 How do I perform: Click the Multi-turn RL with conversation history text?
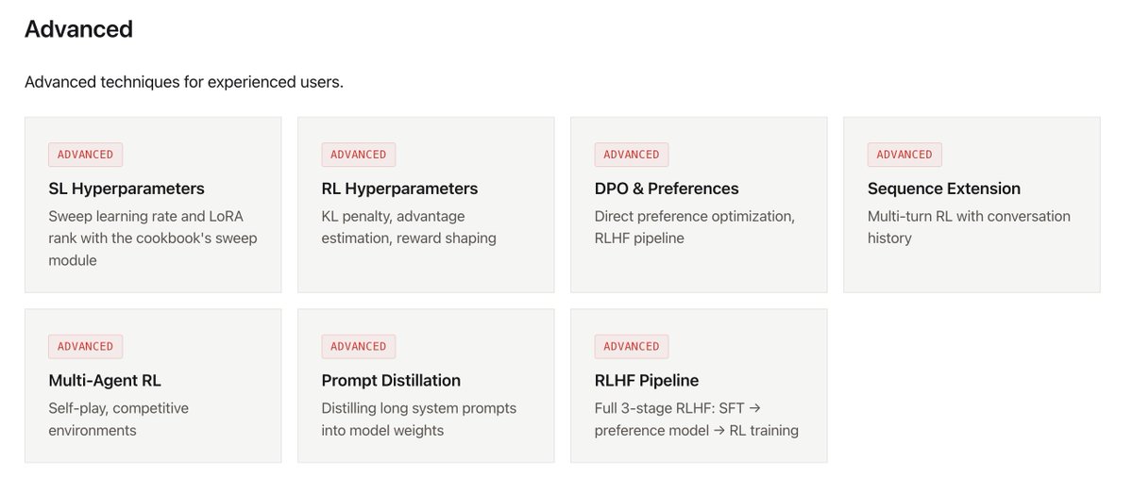pos(969,227)
